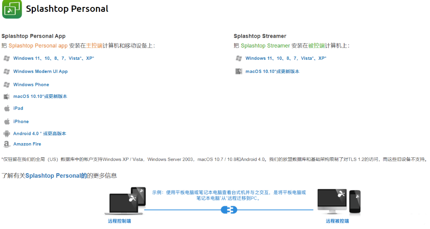430x229 pixels.
Task: Click the Windows icon beside Windows Modern UI App
Action: pos(7,71)
